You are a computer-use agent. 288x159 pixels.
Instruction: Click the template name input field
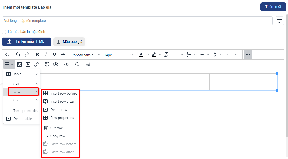[x=137, y=21]
